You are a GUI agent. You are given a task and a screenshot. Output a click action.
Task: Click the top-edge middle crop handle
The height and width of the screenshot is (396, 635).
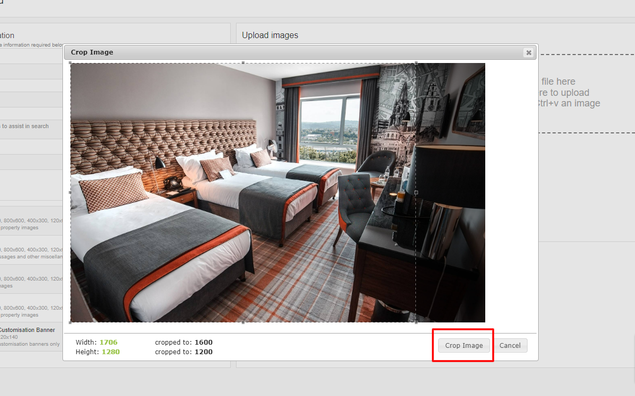click(243, 63)
